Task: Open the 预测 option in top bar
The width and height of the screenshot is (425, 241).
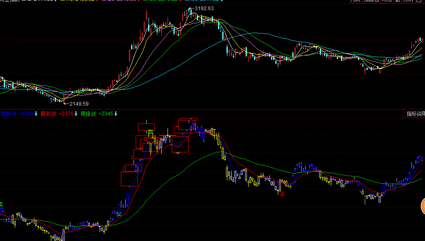Action: point(408,1)
